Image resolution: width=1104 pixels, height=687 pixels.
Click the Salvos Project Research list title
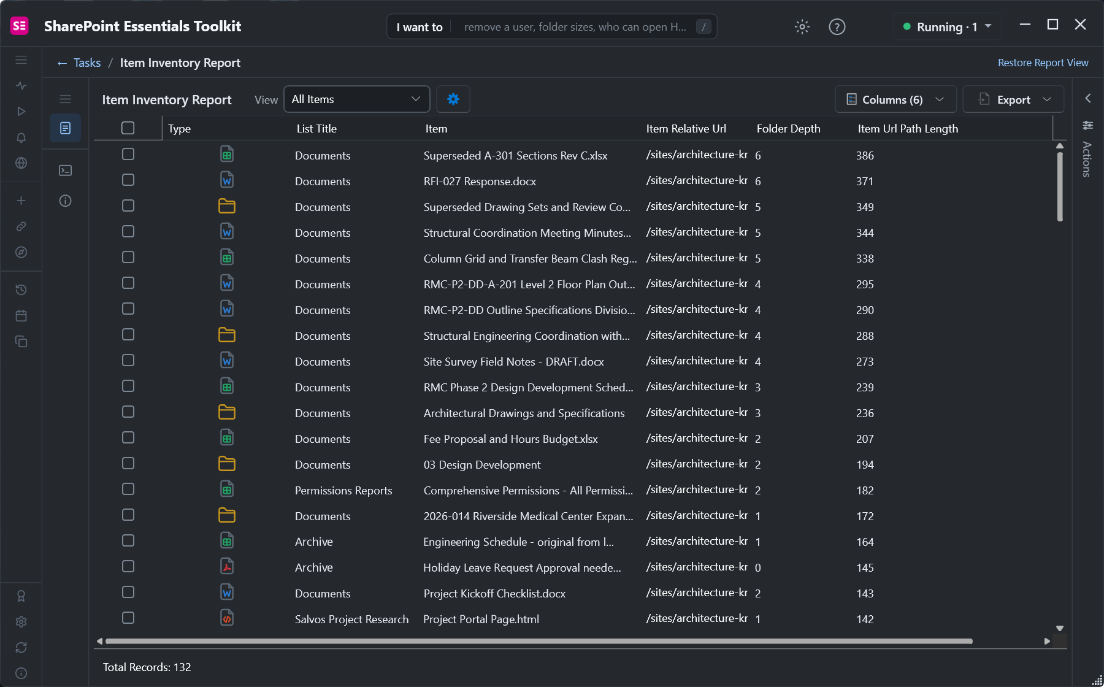351,619
